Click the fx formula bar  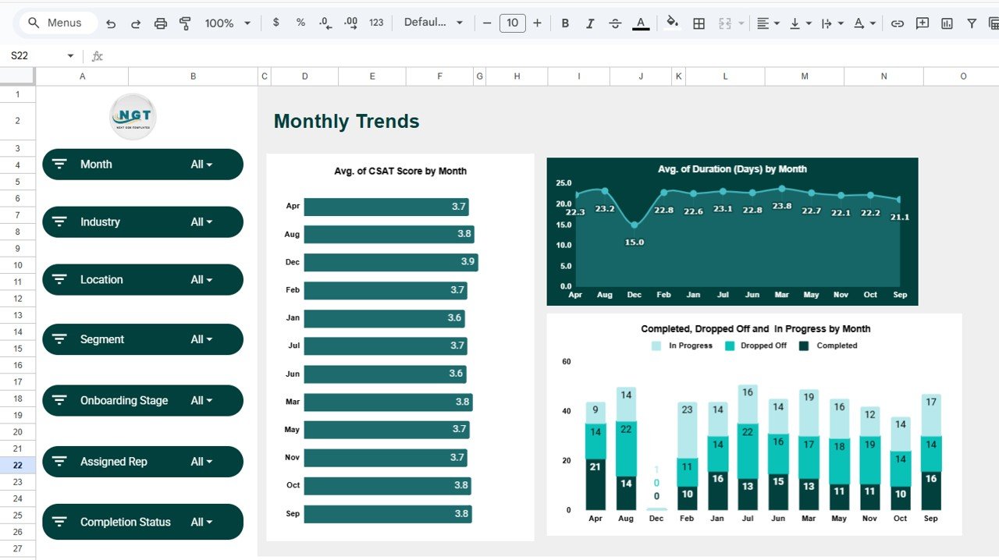pos(97,55)
